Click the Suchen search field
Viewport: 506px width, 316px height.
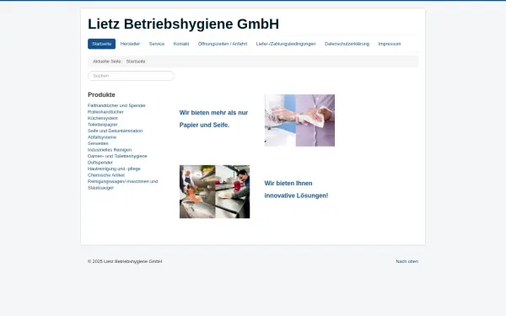click(x=131, y=76)
